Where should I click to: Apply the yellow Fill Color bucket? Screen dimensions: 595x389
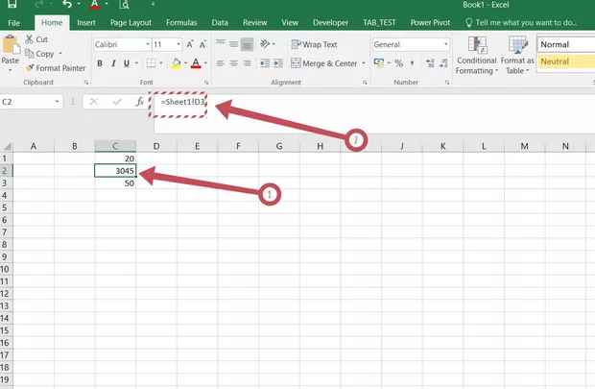(176, 63)
